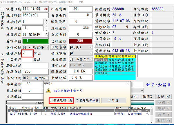Toggle the 列印就診單 checkbox

pyautogui.click(x=3, y=9)
